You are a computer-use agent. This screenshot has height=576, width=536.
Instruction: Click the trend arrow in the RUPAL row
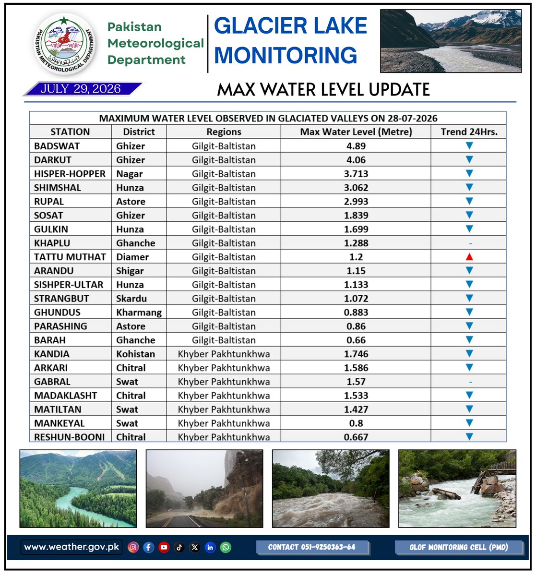(469, 202)
